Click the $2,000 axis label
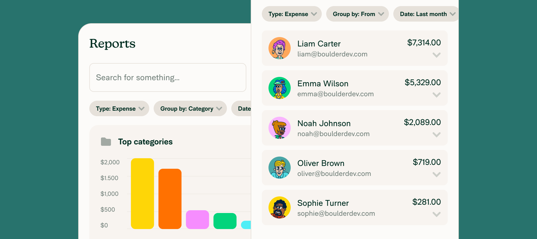The image size is (537, 239). point(110,162)
